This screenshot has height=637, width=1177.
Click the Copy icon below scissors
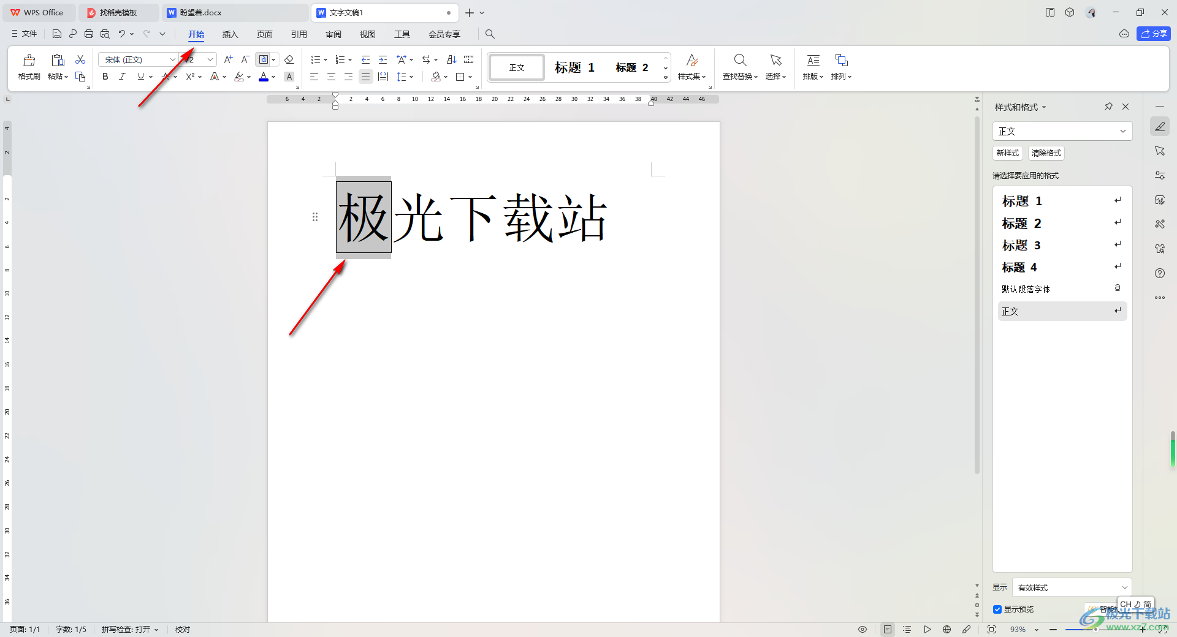[x=80, y=77]
